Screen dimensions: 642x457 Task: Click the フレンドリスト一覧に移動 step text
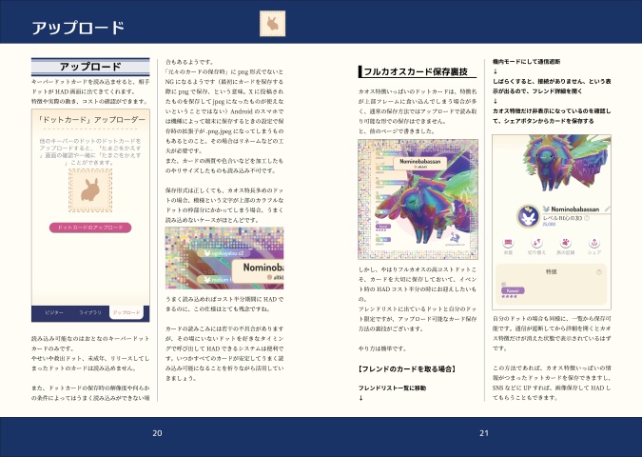(x=392, y=387)
